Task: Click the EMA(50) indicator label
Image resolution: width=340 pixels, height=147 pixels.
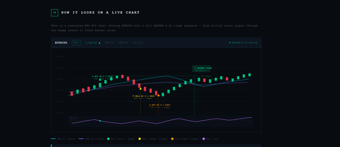Action: [x=124, y=43]
